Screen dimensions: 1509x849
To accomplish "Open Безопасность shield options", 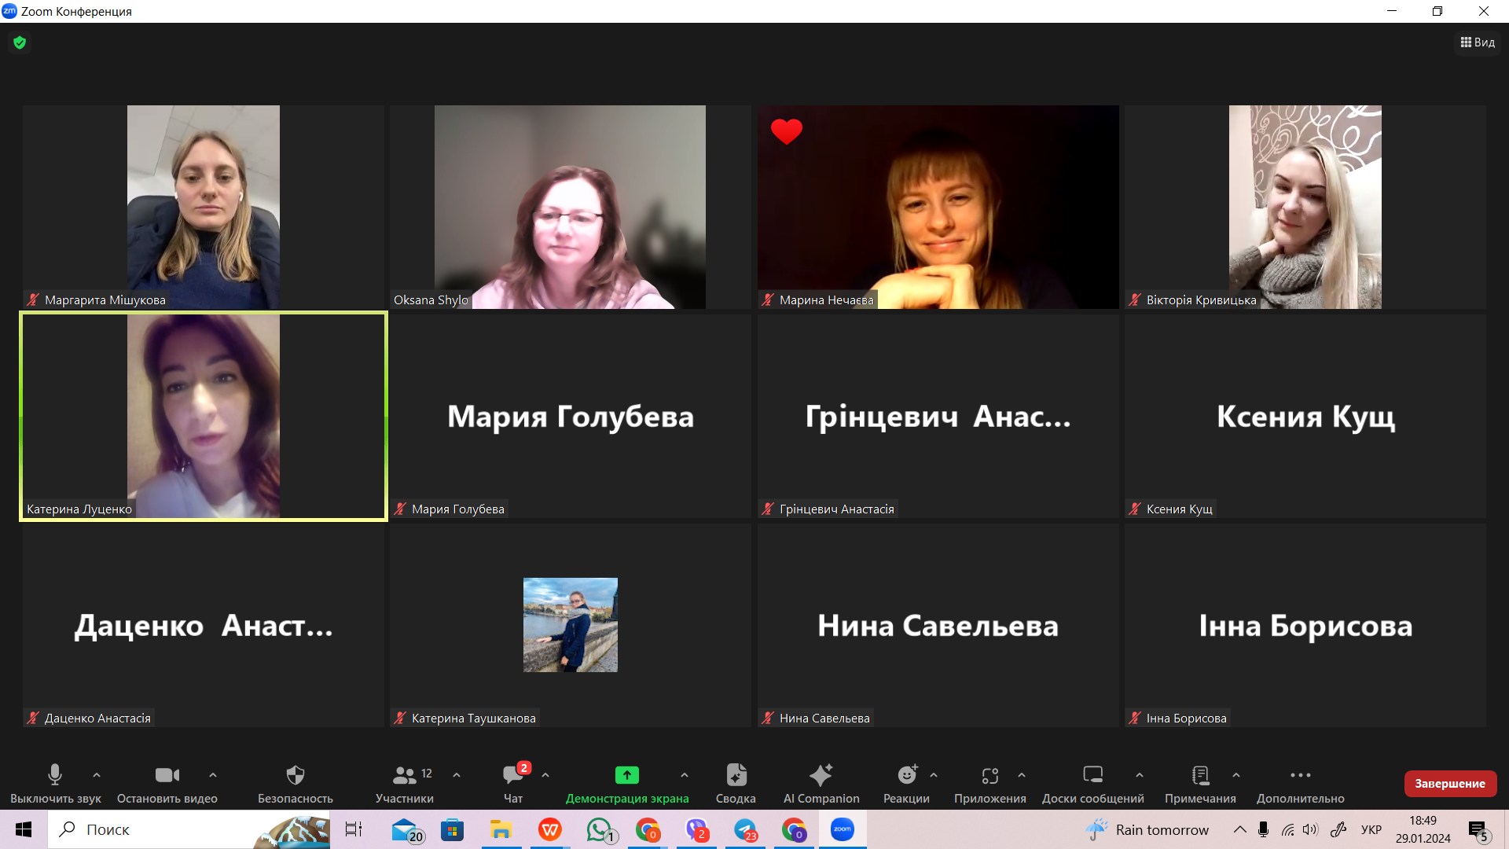I will pyautogui.click(x=296, y=784).
